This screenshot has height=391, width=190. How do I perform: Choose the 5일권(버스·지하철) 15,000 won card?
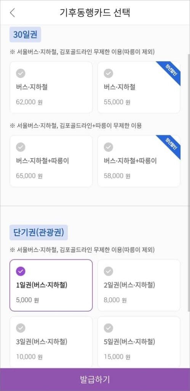pyautogui.click(x=139, y=342)
